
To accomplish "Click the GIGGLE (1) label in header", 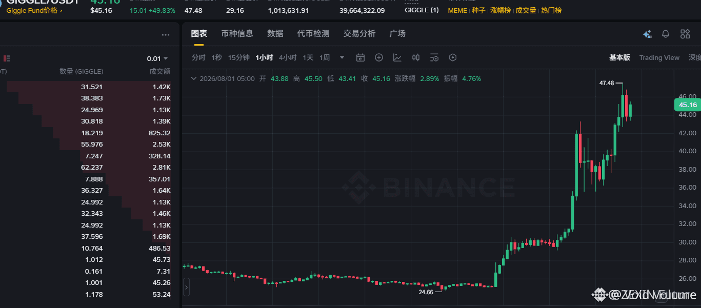I will 422,10.
